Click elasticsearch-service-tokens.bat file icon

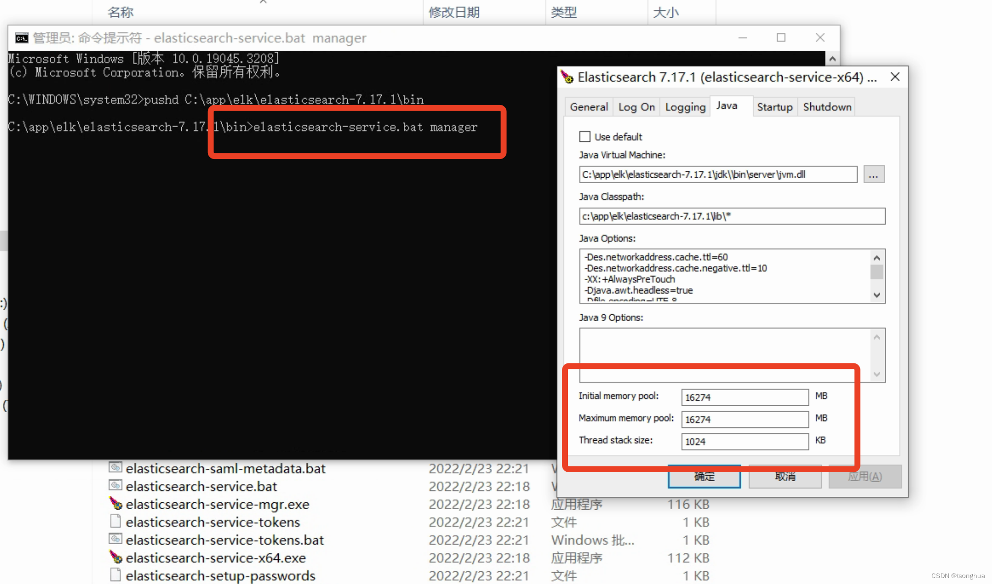(x=115, y=539)
